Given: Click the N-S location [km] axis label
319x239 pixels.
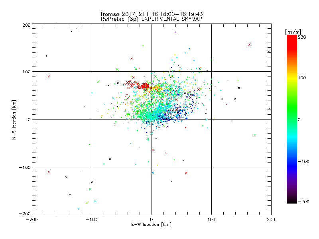Looking at the screenshot, I should pyautogui.click(x=14, y=119).
